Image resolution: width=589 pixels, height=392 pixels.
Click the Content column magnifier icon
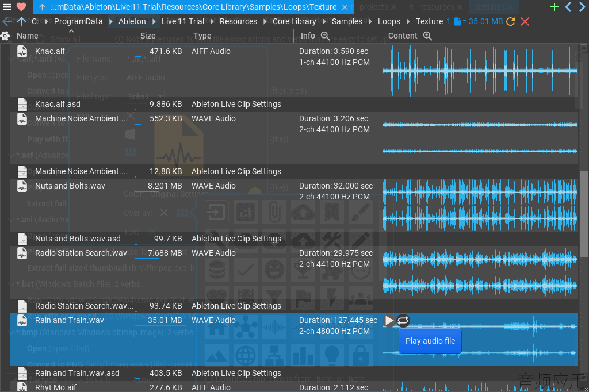click(427, 36)
